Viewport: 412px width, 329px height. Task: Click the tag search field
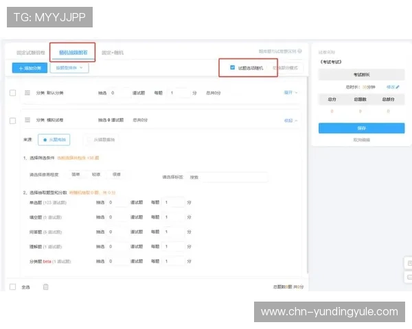coord(227,178)
